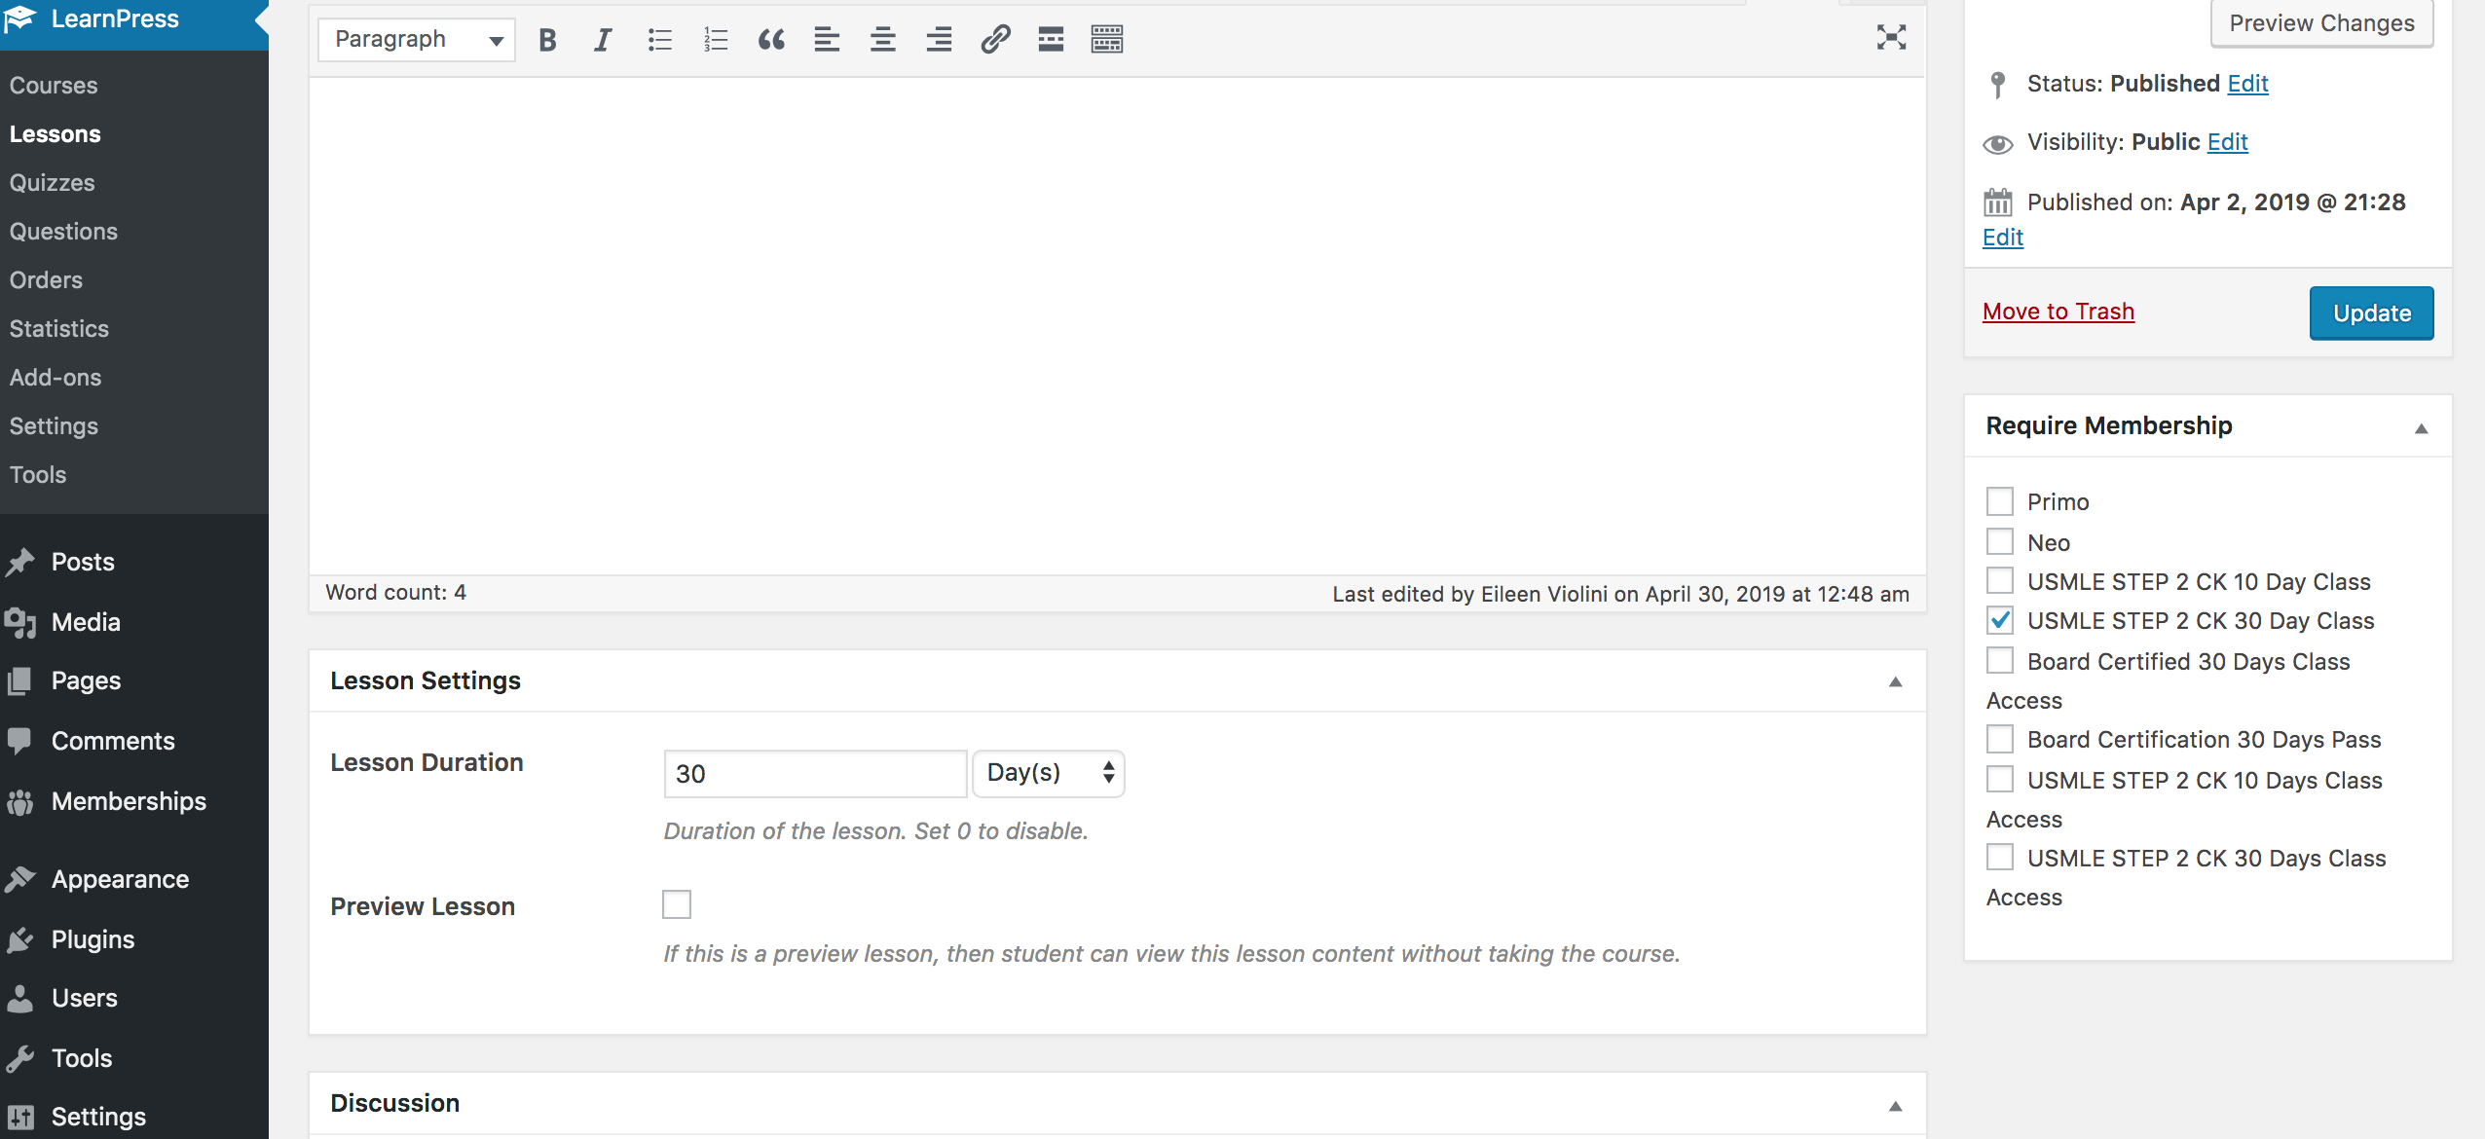
Task: Open the Day(s) duration unit dropdown
Action: (x=1049, y=774)
